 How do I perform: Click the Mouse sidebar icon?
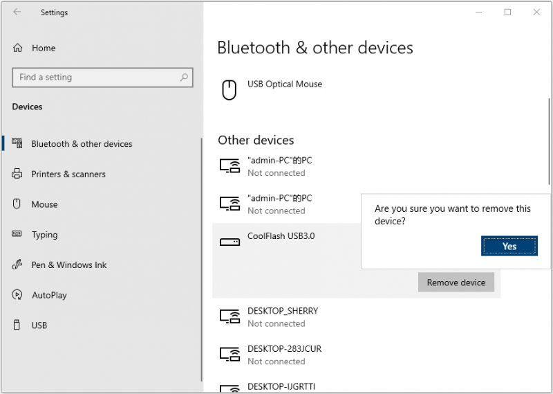(17, 204)
